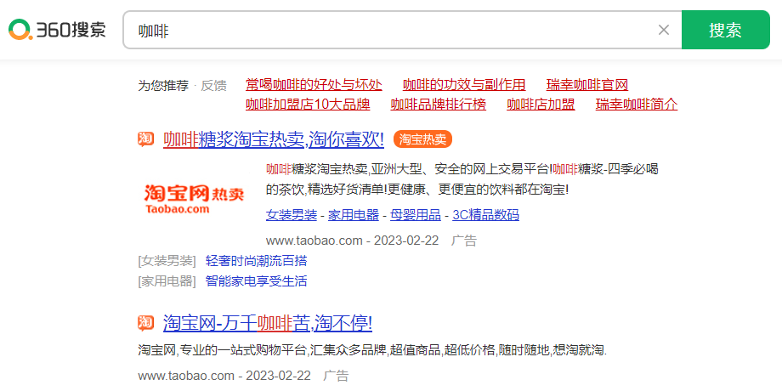The width and height of the screenshot is (782, 391).
Task: Click the 360搜索 logo
Action: tap(57, 30)
